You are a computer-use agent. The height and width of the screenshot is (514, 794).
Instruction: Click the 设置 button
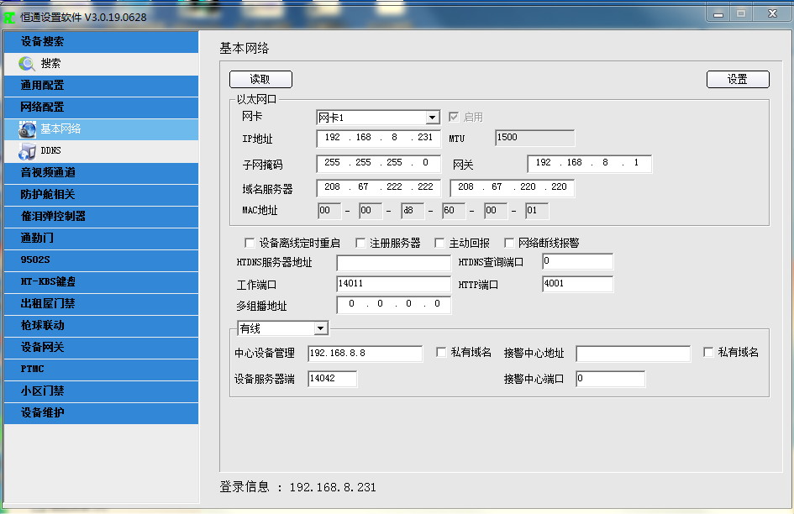click(738, 80)
